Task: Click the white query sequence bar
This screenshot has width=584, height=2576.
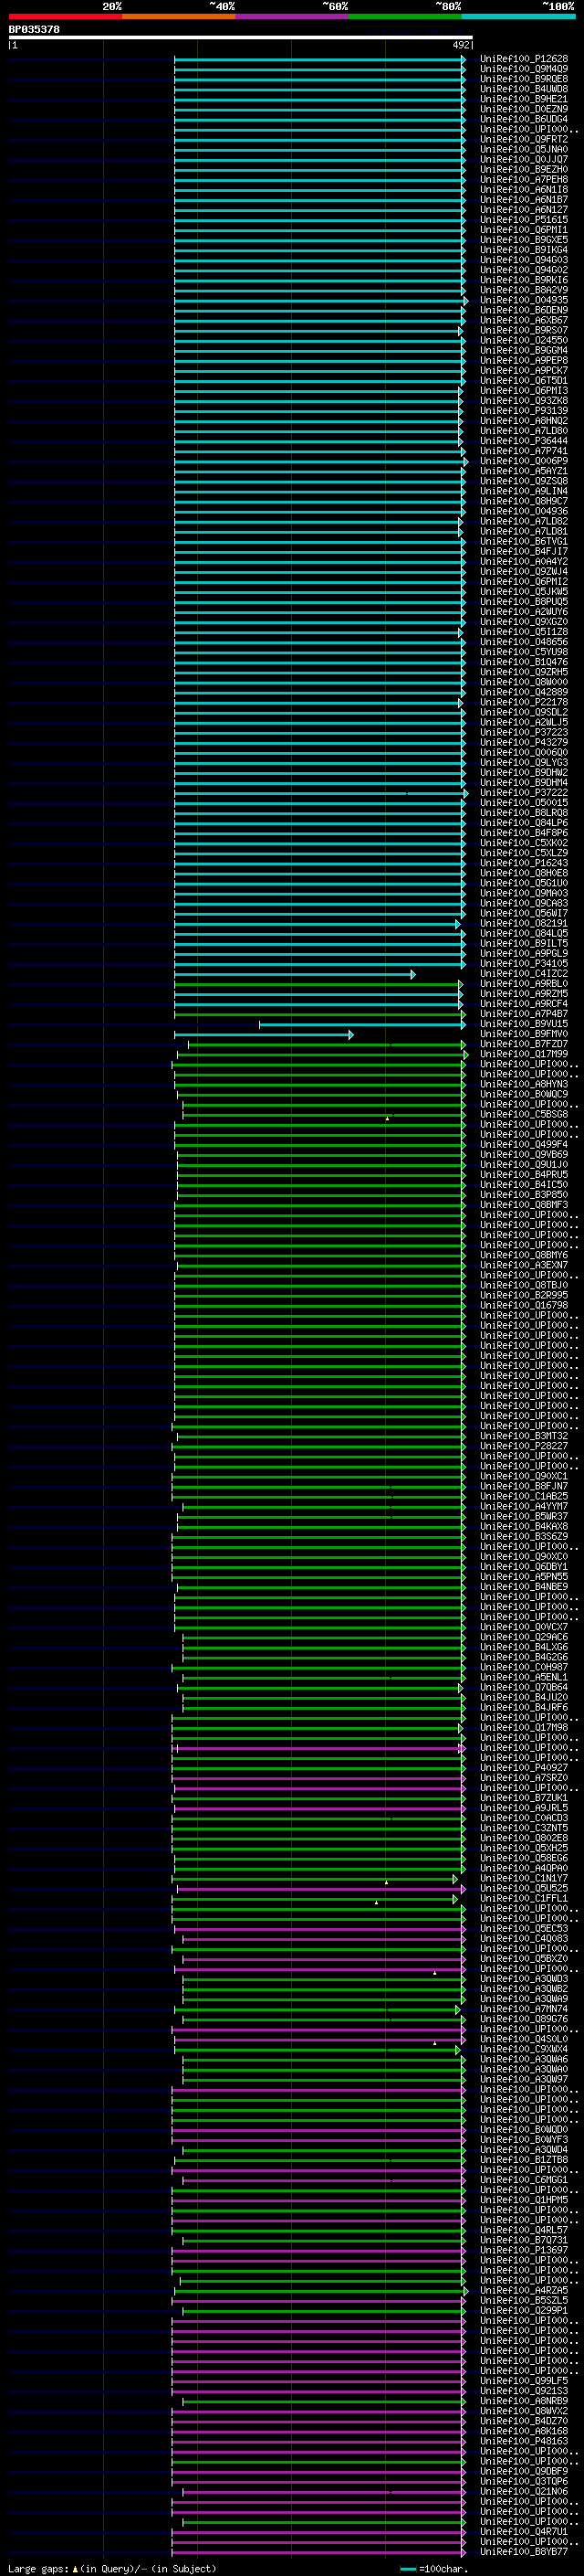Action: pyautogui.click(x=241, y=37)
